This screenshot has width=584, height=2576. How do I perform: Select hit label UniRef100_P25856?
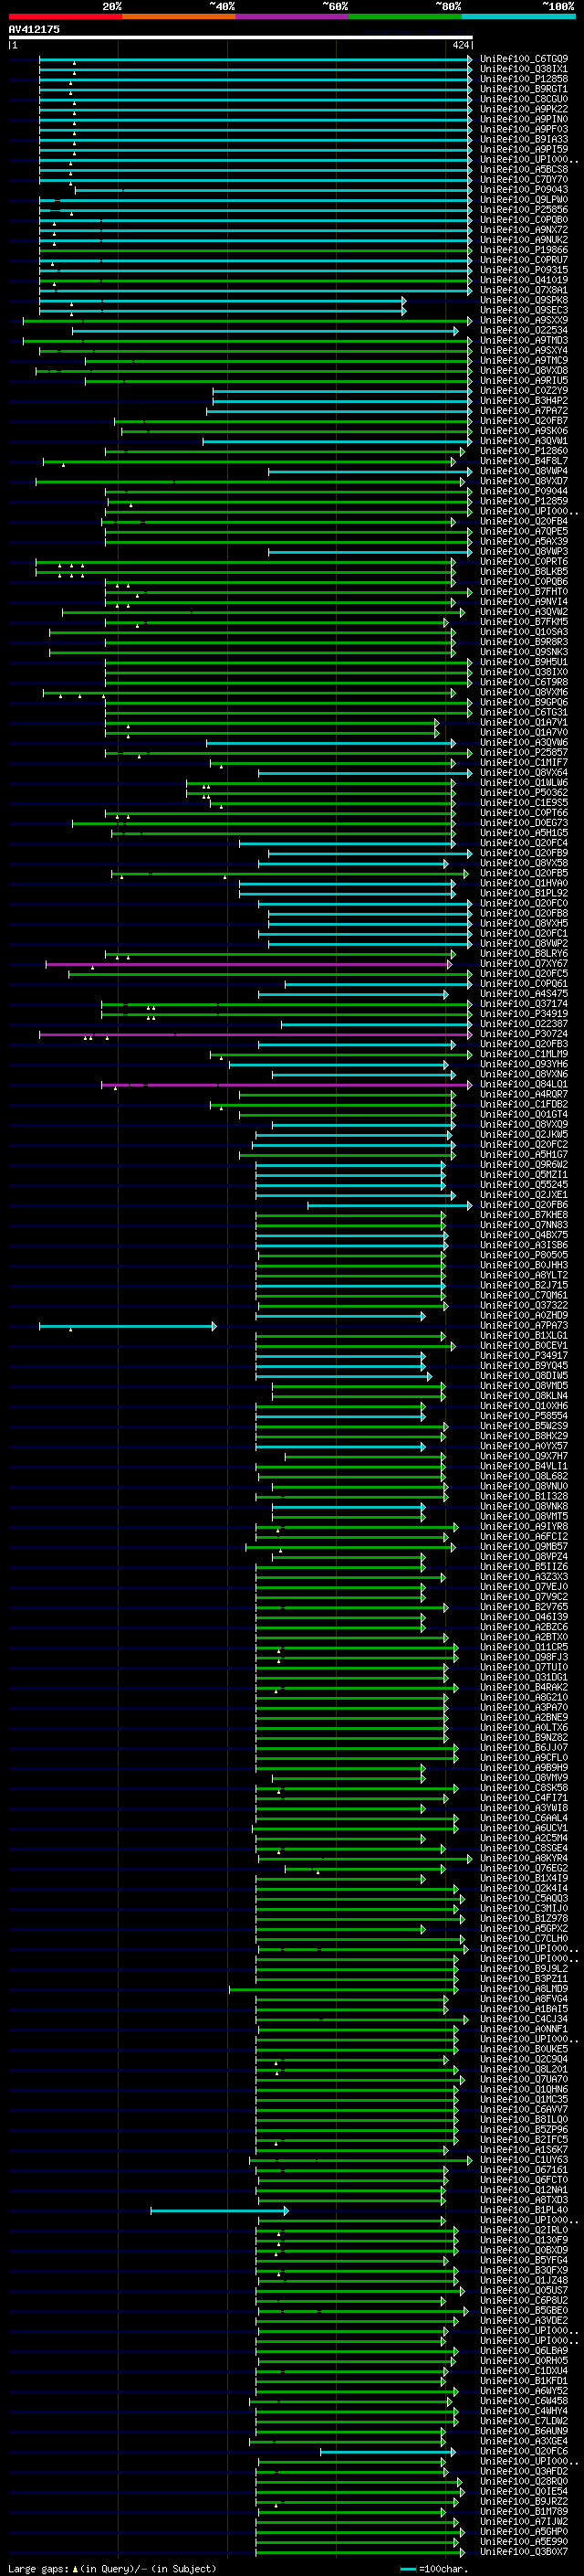pyautogui.click(x=524, y=210)
